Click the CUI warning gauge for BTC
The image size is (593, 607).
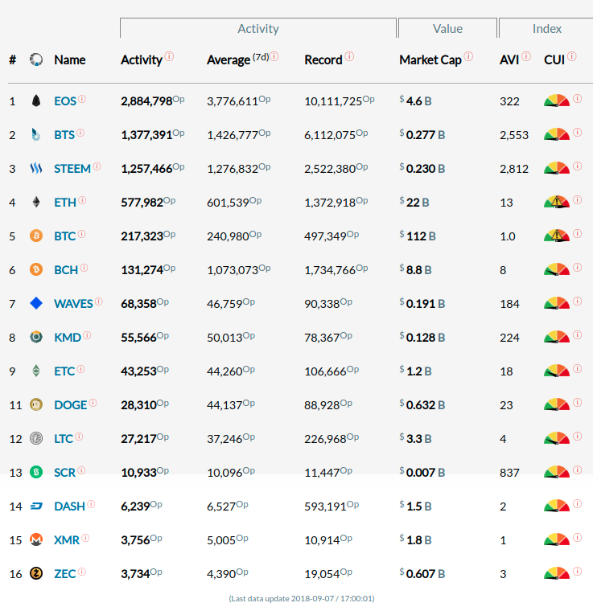(556, 236)
